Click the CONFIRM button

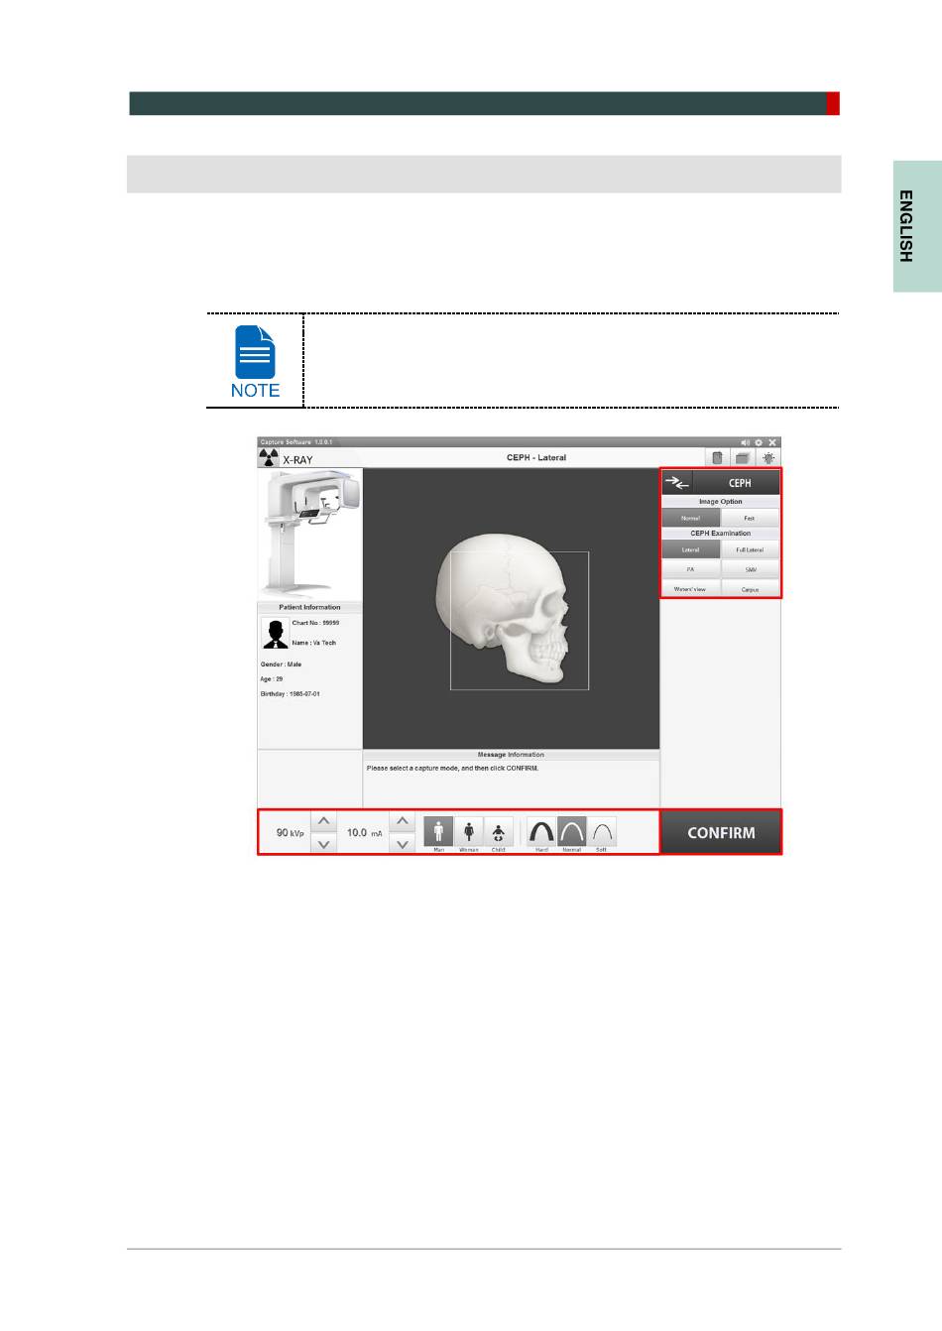[721, 832]
